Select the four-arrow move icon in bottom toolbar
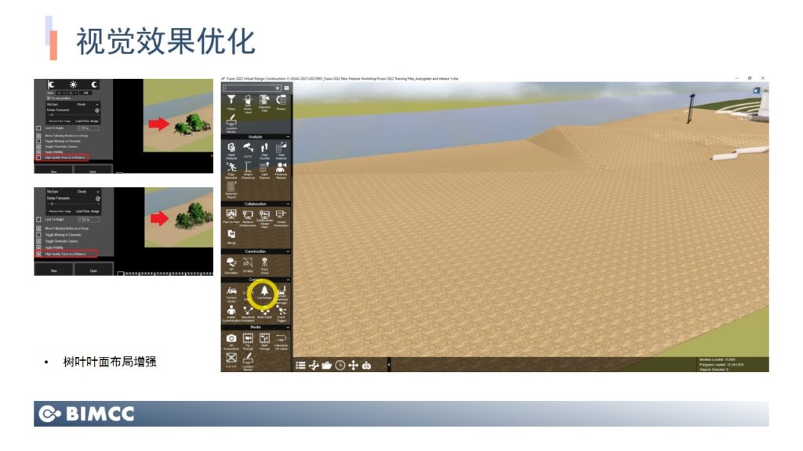 point(354,365)
